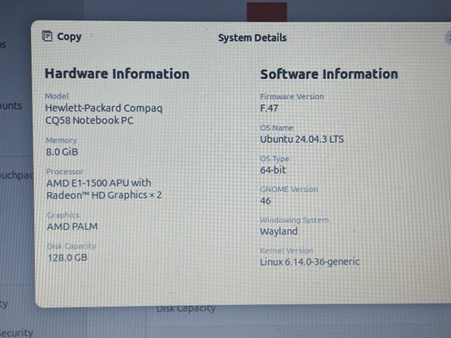The height and width of the screenshot is (338, 451).
Task: Click the Ubuntu 24.04.3 LTS value
Action: click(302, 139)
